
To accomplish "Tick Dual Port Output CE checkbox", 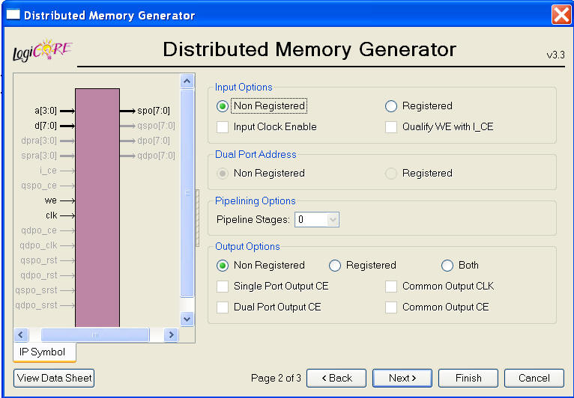I will (x=223, y=307).
